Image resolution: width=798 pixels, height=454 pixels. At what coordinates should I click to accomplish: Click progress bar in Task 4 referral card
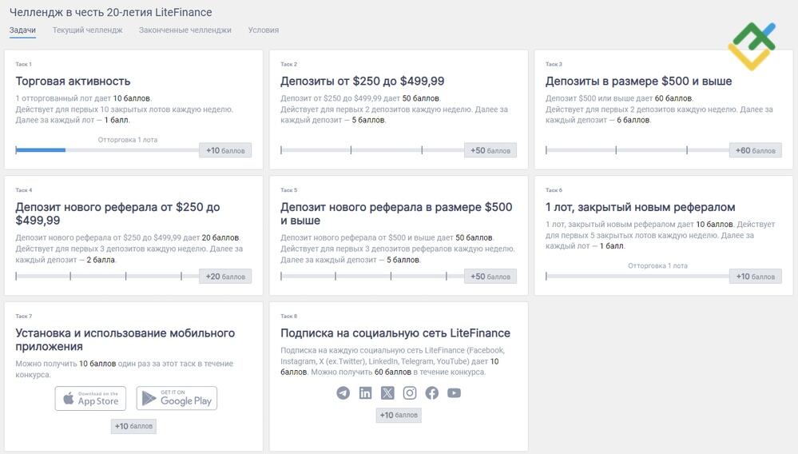(107, 277)
